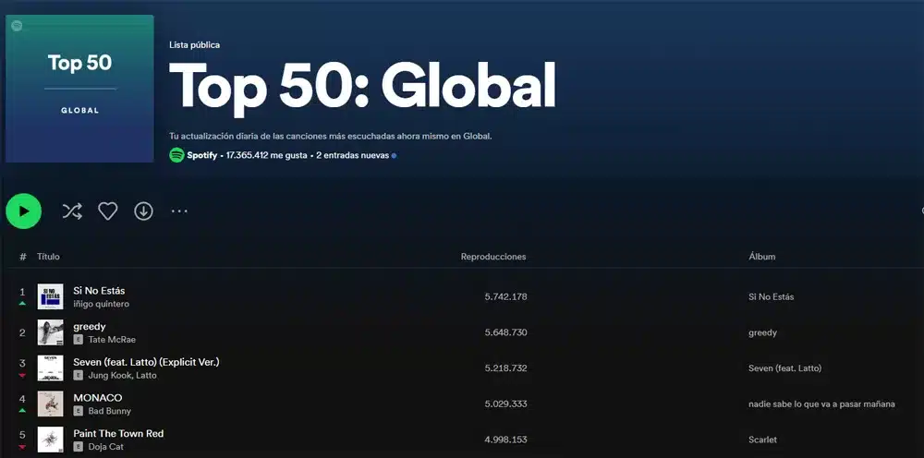
Task: Open the Spotify profile link
Action: pyautogui.click(x=202, y=155)
